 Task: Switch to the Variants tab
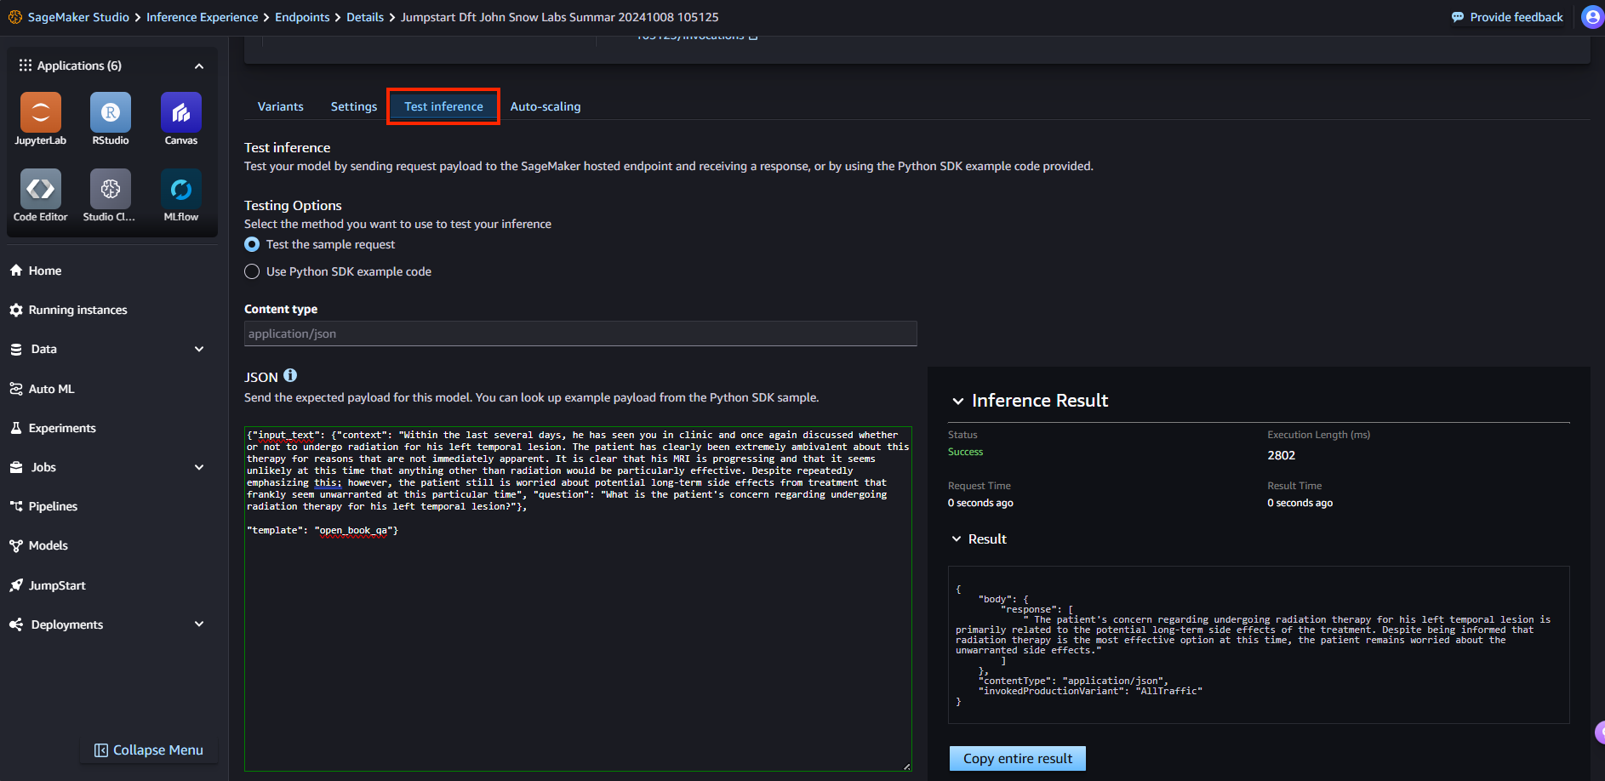coord(281,106)
